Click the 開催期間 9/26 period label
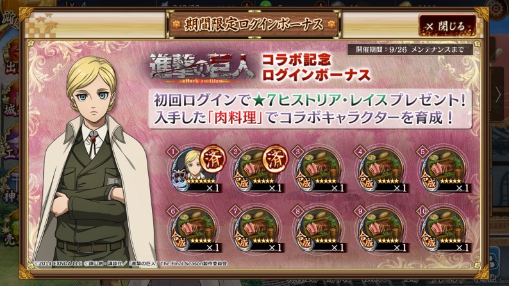 coord(410,49)
